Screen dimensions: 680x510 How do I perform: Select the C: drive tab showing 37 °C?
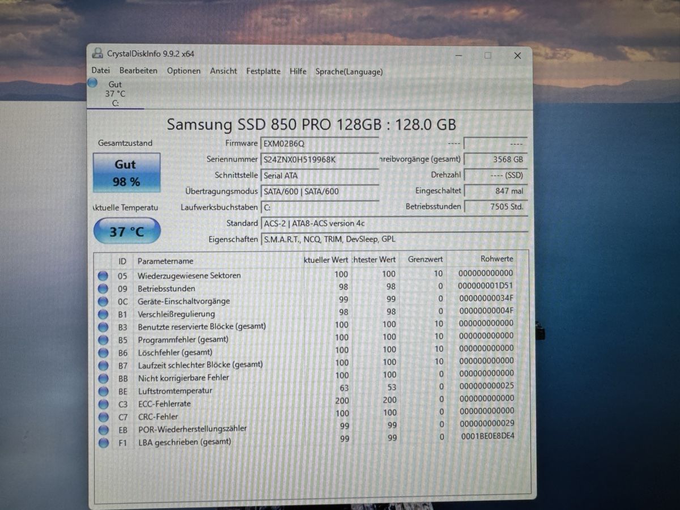tap(115, 93)
